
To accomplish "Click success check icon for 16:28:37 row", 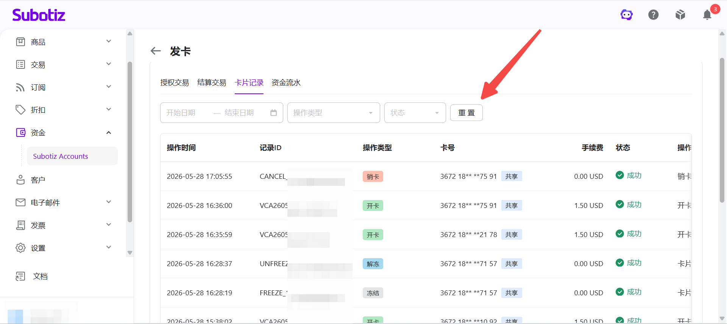I will (x=620, y=262).
